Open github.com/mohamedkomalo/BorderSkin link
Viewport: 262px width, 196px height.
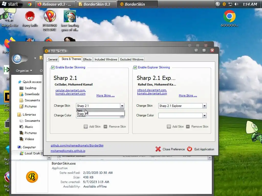tap(77, 145)
